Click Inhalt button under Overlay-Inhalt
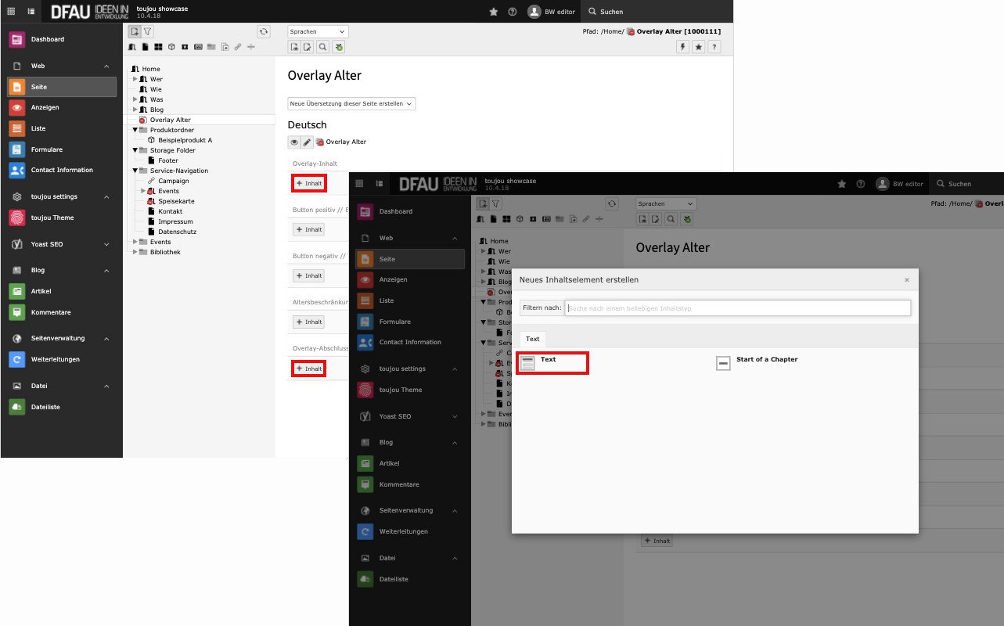Image resolution: width=1004 pixels, height=626 pixels. click(x=309, y=183)
